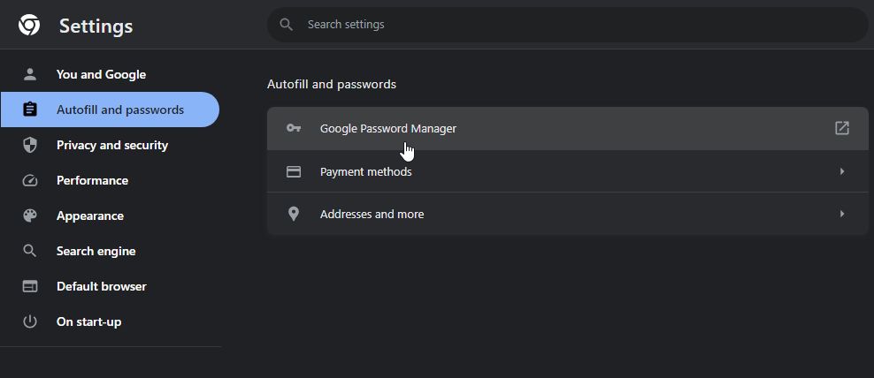Click the magnifier icon in the search bar
The image size is (874, 378).
286,25
